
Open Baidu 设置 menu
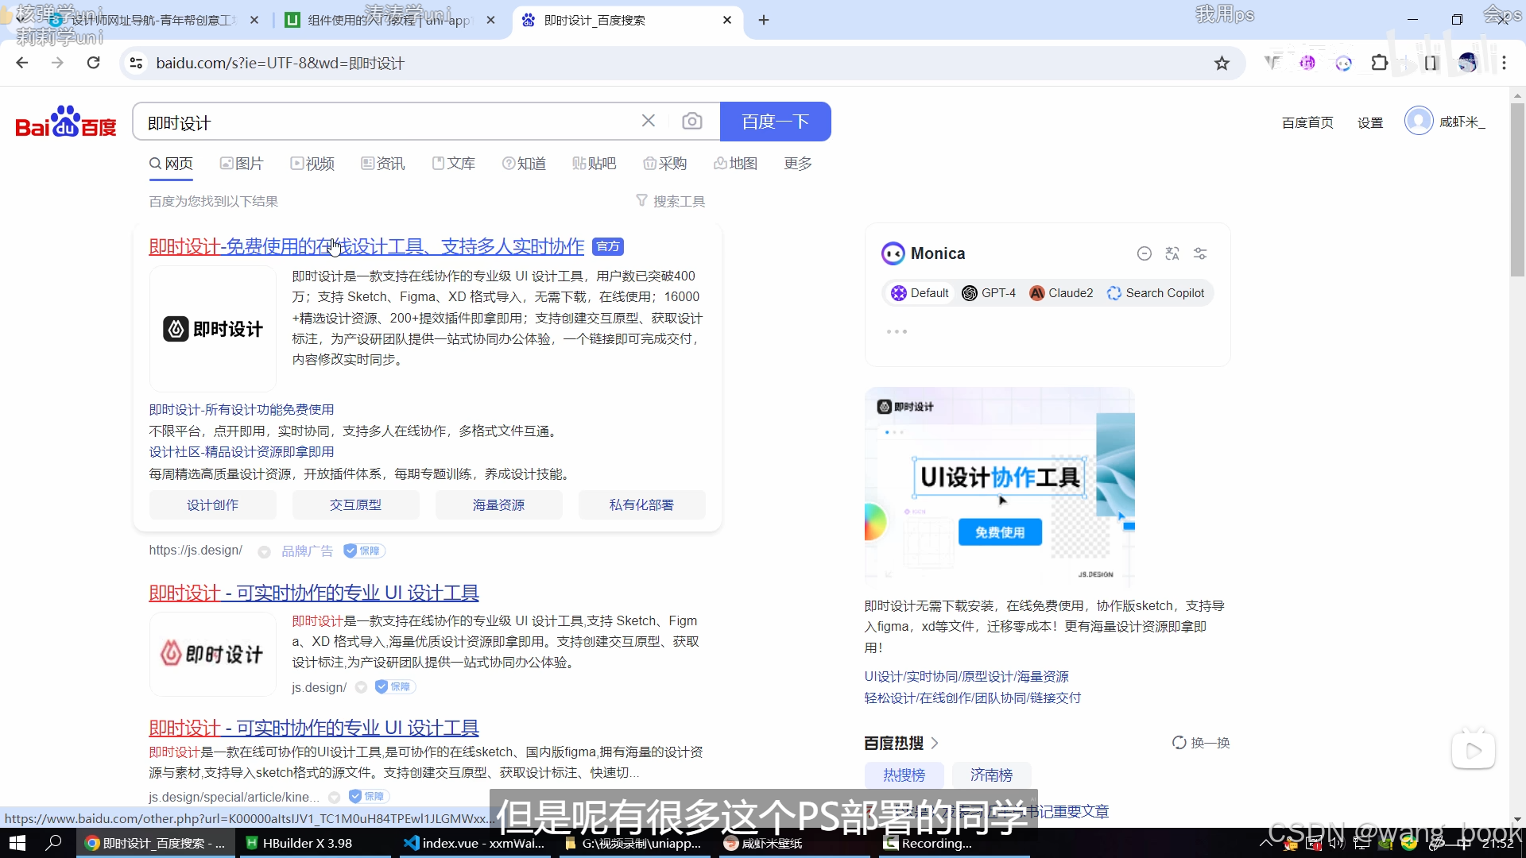(1370, 122)
